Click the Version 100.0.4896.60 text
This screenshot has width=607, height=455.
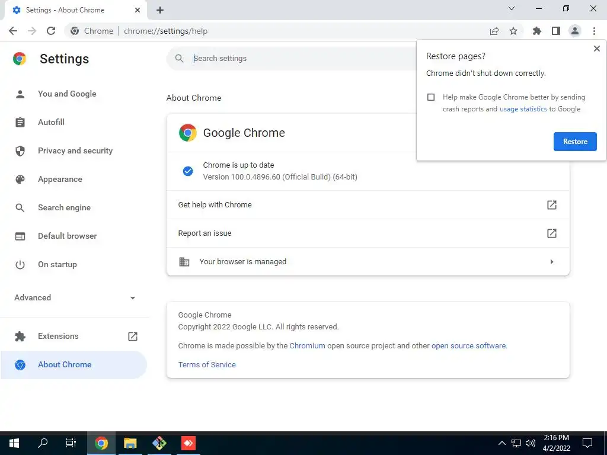pos(280,177)
